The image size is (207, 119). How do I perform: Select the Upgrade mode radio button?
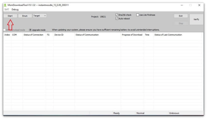pos(31,30)
